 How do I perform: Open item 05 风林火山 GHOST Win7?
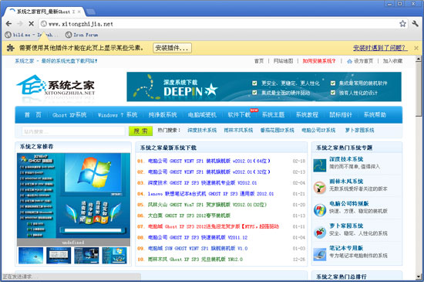click(207, 205)
